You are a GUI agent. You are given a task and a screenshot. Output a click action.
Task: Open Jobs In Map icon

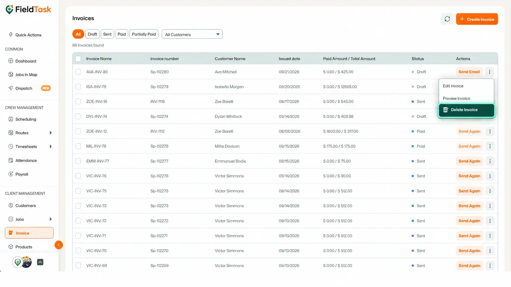click(11, 74)
